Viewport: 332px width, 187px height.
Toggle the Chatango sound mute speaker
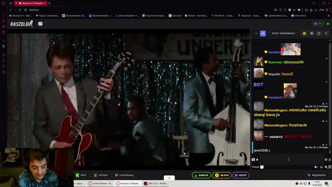pos(316,167)
